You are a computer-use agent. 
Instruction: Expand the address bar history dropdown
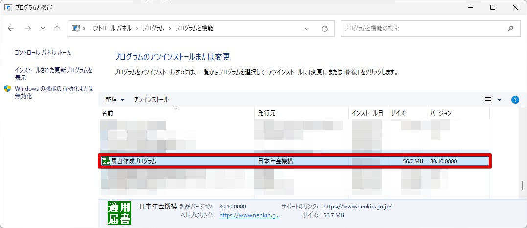pyautogui.click(x=306, y=28)
